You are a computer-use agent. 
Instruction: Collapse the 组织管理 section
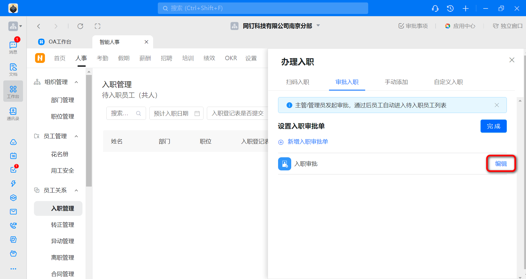click(x=76, y=82)
